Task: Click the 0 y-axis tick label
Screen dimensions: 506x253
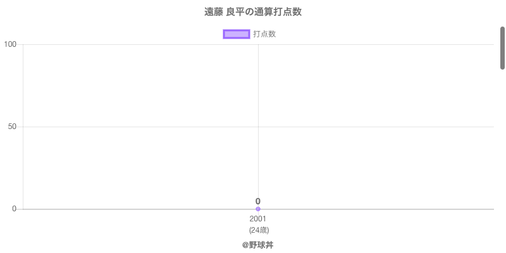Action: click(15, 209)
